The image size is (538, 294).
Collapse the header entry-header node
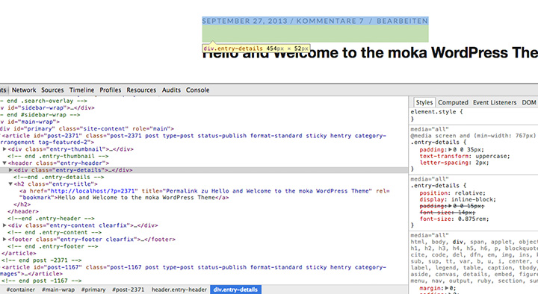tap(4, 163)
